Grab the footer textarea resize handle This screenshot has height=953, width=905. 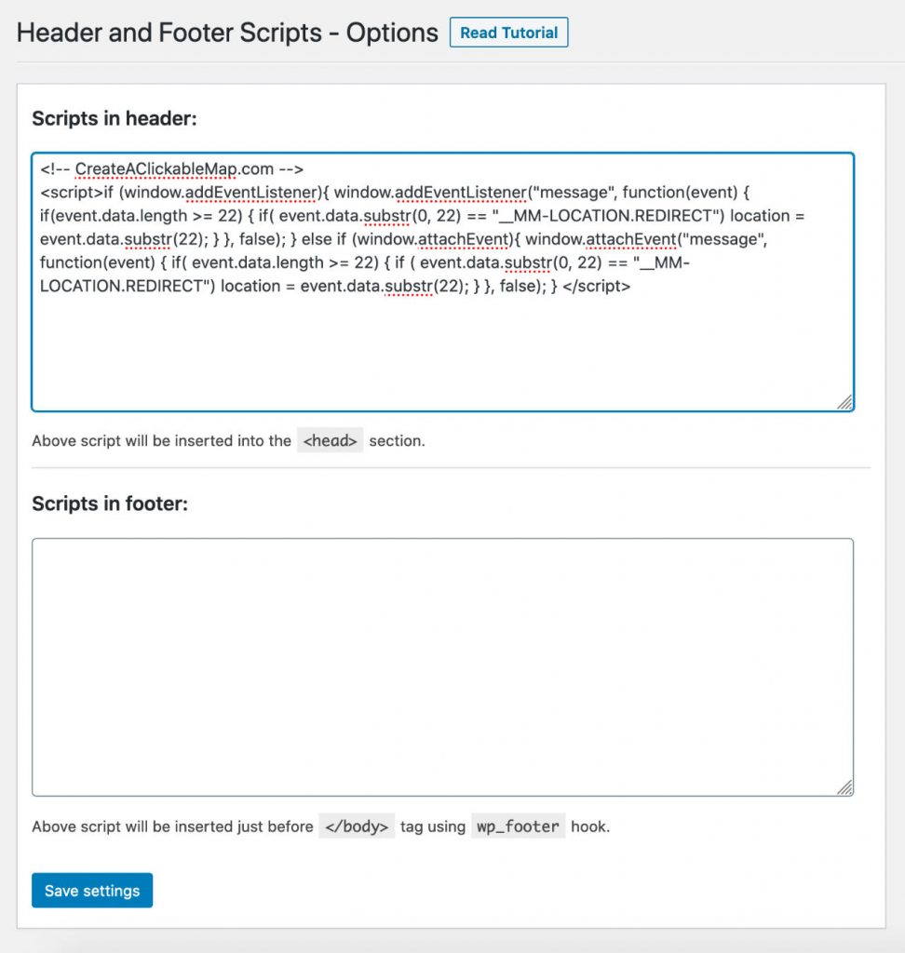[x=844, y=787]
